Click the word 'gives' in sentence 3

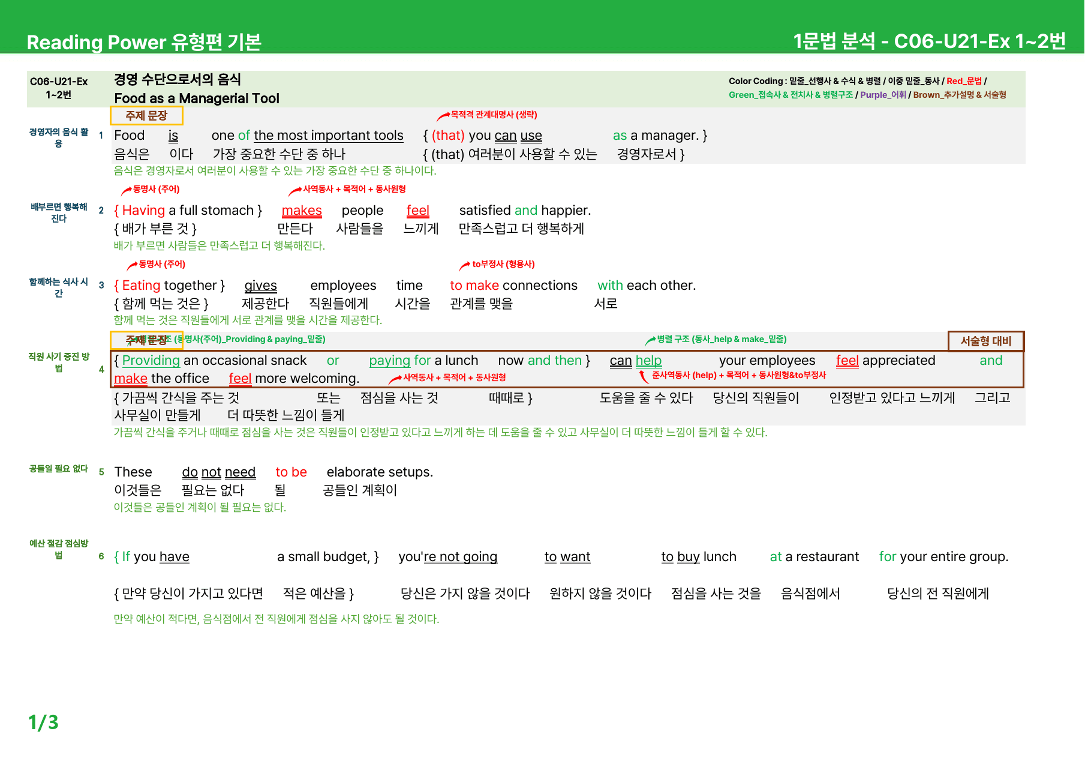tap(260, 286)
